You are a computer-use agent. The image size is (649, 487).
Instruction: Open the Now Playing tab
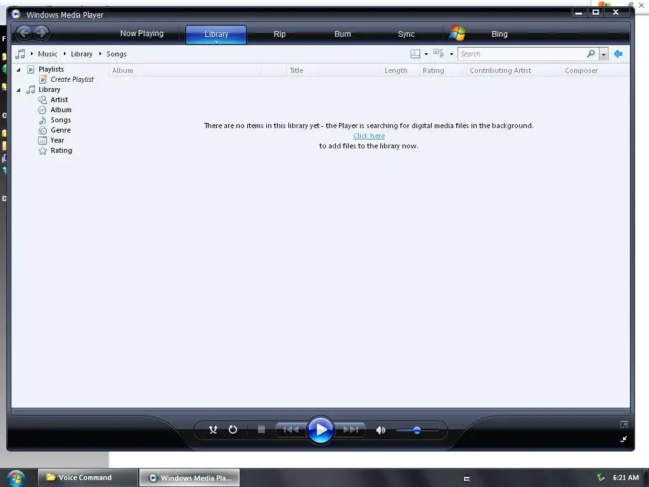141,34
